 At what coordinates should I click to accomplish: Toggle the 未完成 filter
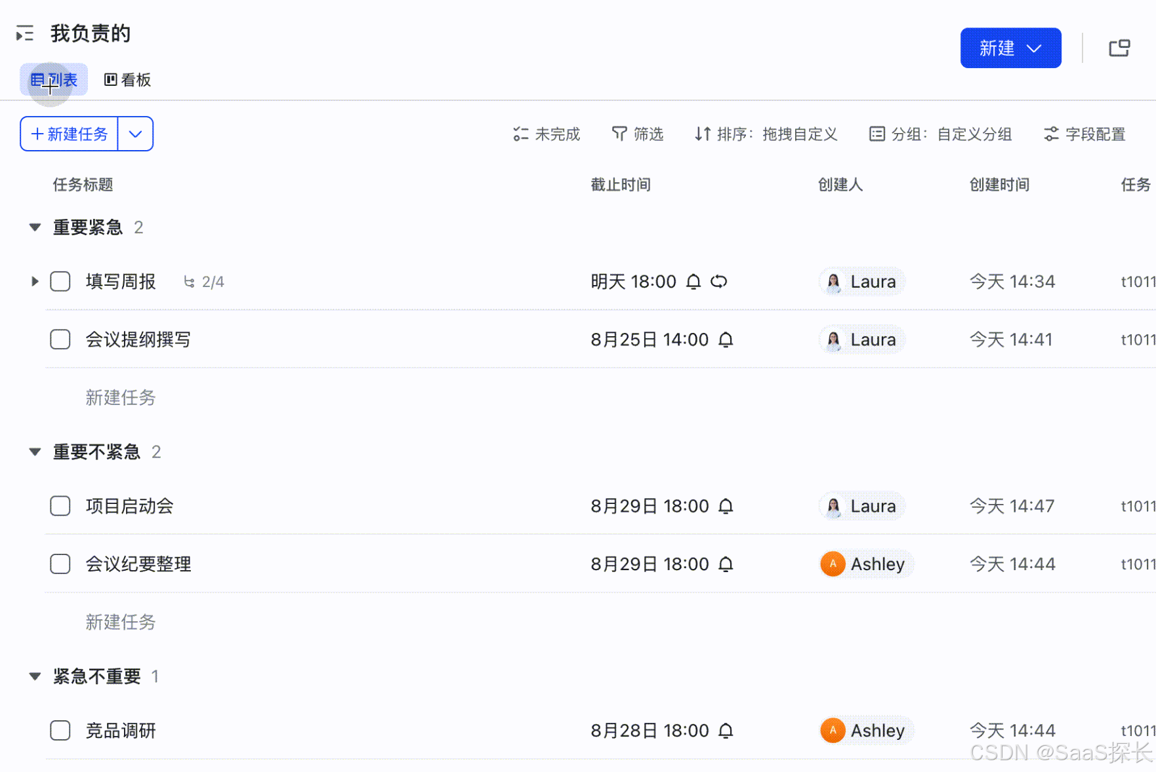(547, 134)
